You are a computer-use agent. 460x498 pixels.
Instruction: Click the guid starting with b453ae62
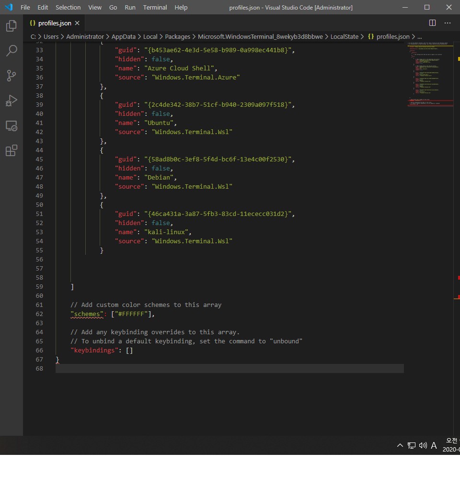pyautogui.click(x=218, y=50)
